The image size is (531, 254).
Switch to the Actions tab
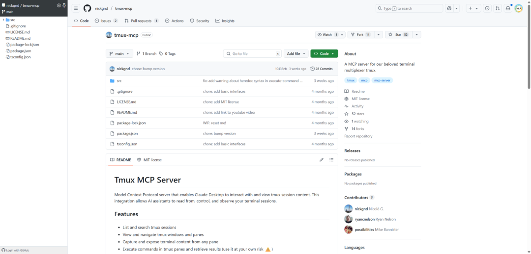click(x=174, y=21)
